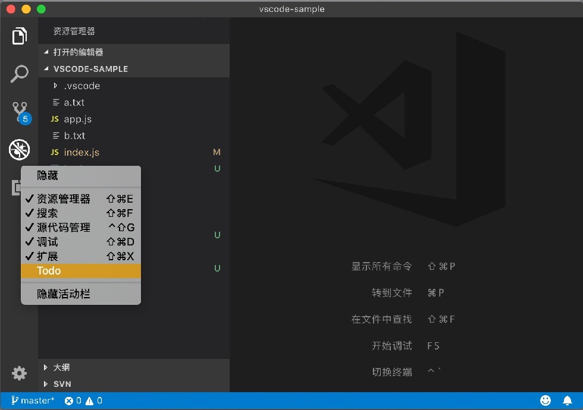Open the Debug bug icon in activity bar

pyautogui.click(x=19, y=150)
